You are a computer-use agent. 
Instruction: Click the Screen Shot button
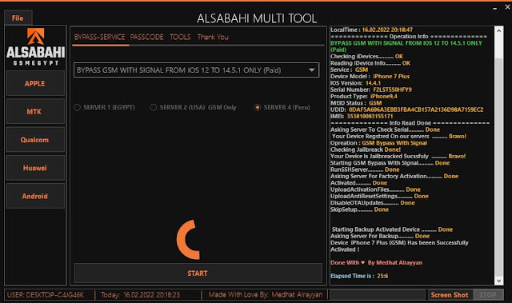tap(450, 295)
